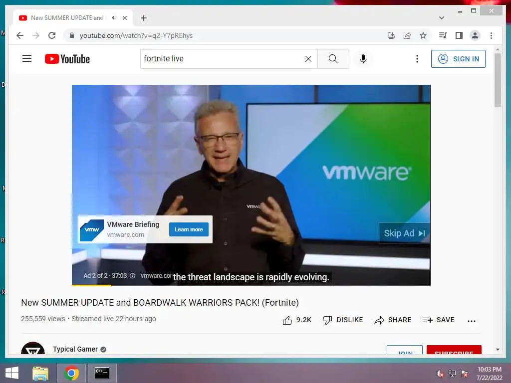Click the SHARE button

coord(393,320)
